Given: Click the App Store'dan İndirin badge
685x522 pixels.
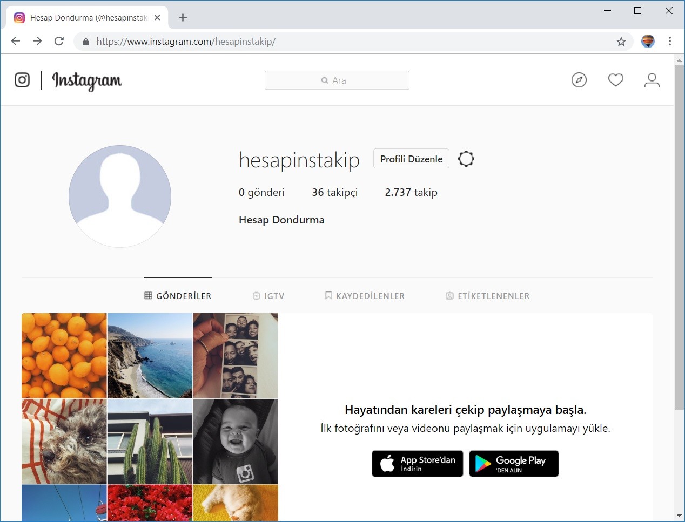Looking at the screenshot, I should pyautogui.click(x=418, y=464).
